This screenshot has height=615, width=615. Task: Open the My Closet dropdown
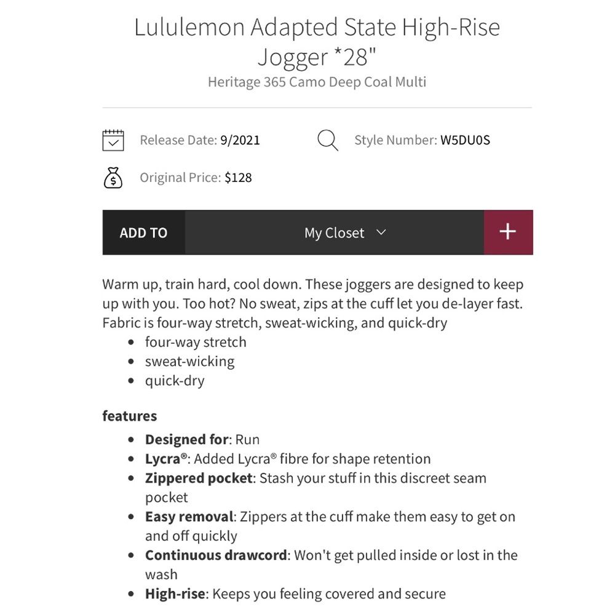click(334, 232)
